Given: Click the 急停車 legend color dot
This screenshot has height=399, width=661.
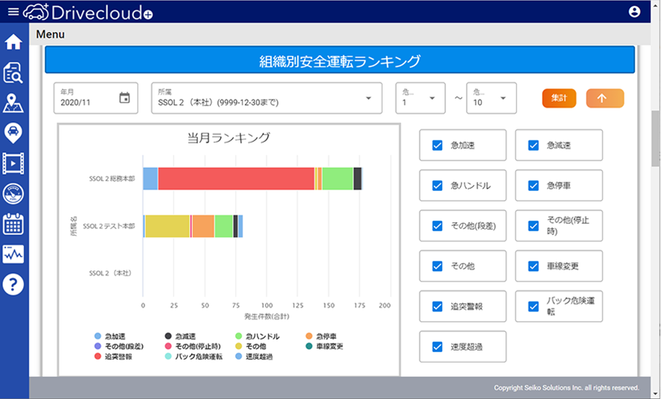Looking at the screenshot, I should point(309,336).
